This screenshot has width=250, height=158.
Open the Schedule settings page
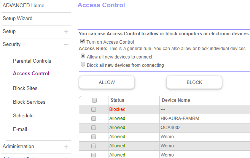(23, 116)
